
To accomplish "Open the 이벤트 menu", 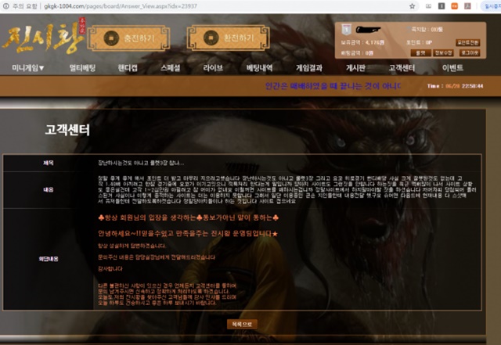I will point(452,68).
